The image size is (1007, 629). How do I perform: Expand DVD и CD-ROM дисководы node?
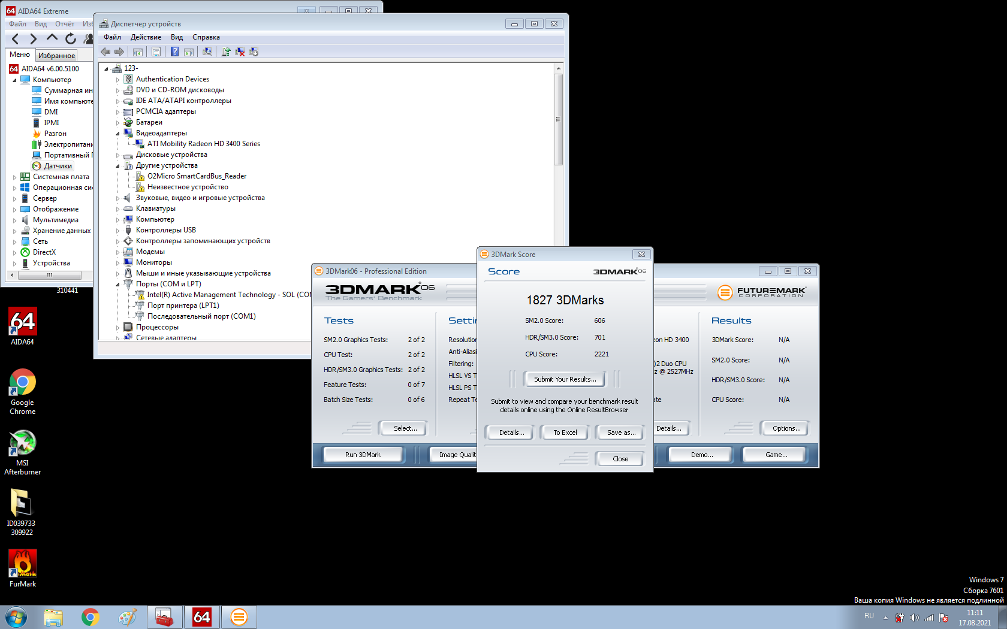click(117, 90)
